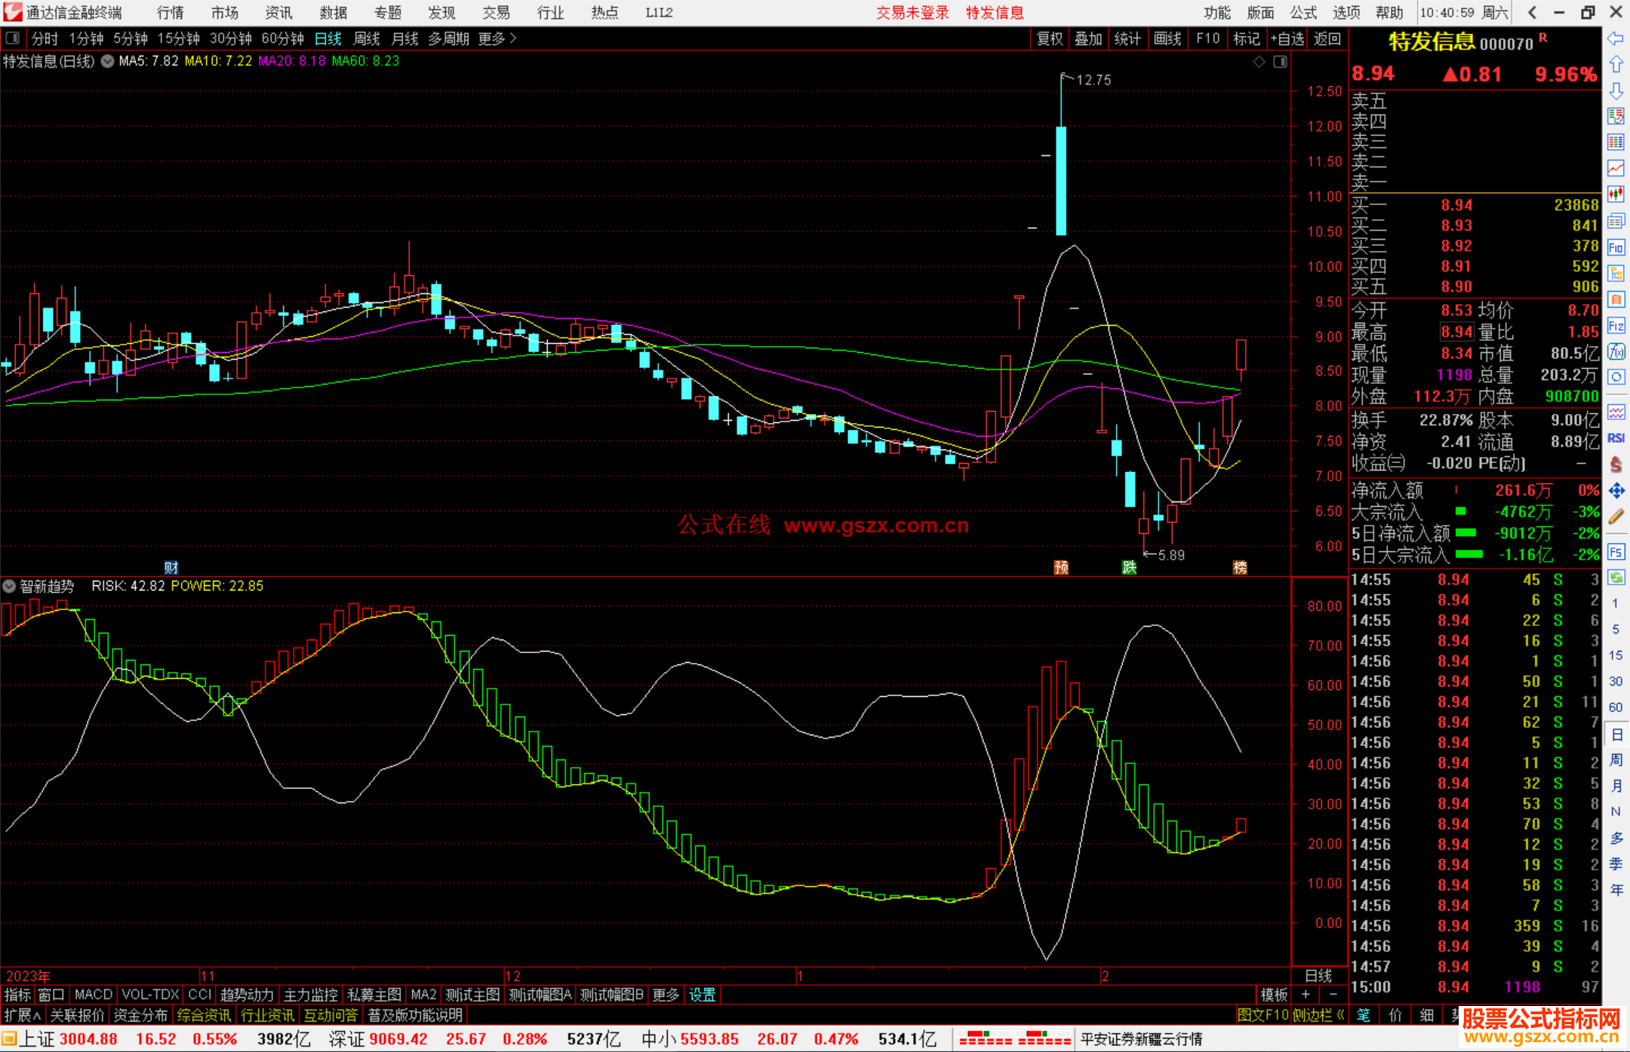Image resolution: width=1630 pixels, height=1052 pixels.
Task: Click the 跌 marker on the timeline
Action: (1129, 567)
